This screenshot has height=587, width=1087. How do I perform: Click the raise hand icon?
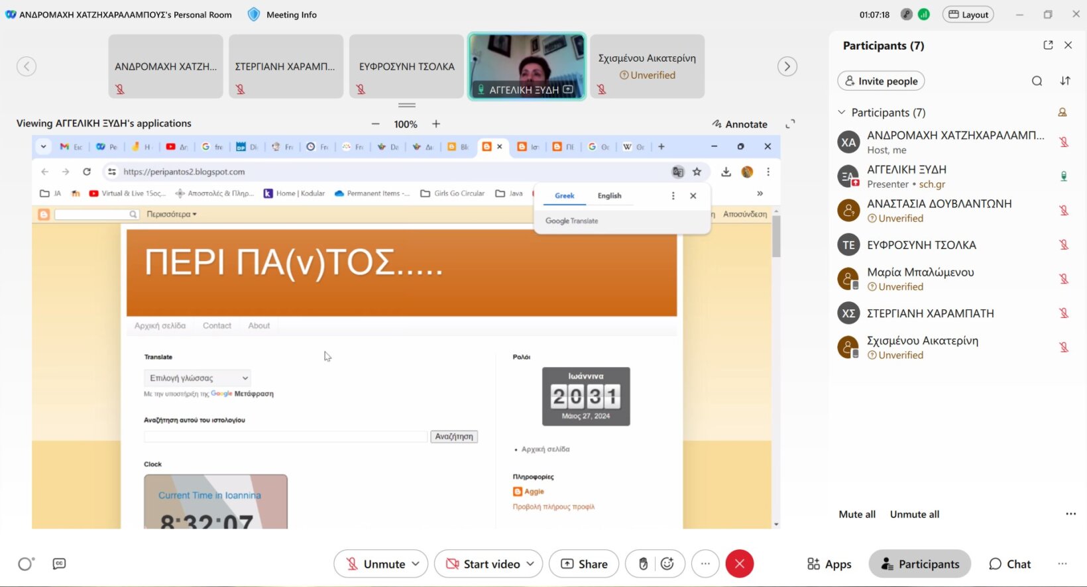642,564
